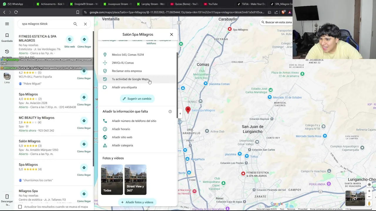The image size is (376, 211).
Task: Clear the spa milagros tiktok search
Action: 85,24
